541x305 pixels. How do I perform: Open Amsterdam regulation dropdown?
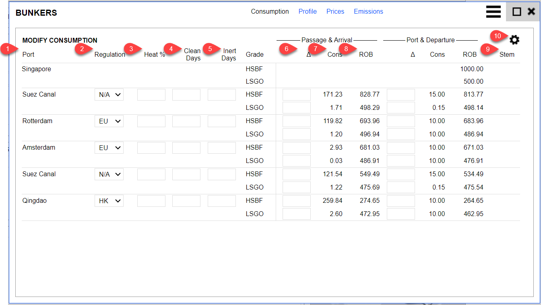coord(109,148)
